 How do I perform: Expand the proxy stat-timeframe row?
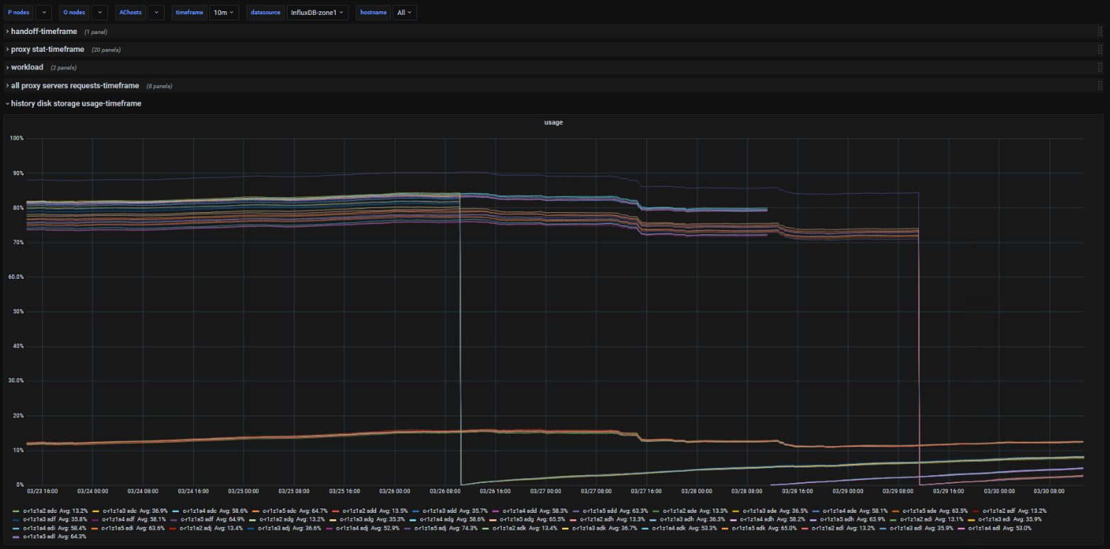pos(47,50)
